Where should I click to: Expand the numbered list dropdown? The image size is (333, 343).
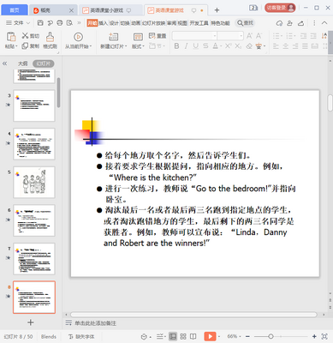coord(294,36)
